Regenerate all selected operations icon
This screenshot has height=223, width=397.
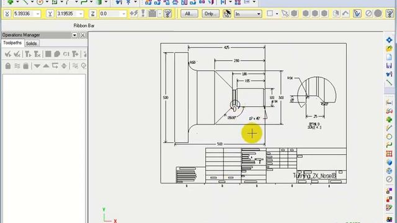point(28,54)
